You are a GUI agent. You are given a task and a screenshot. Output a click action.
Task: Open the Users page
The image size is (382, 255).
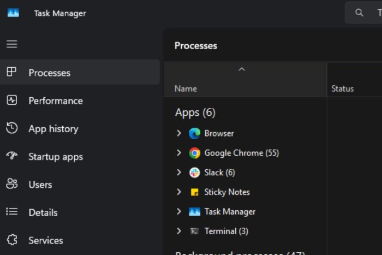click(80, 185)
